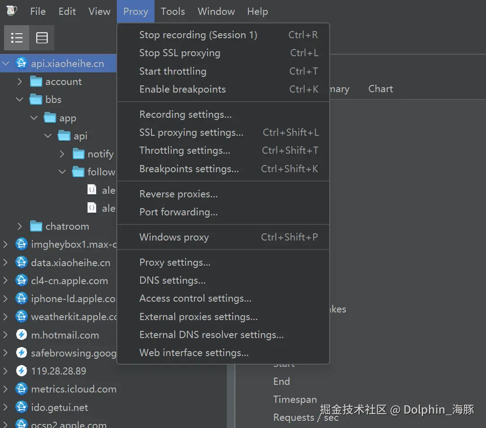
Task: Open the Help menu
Action: (257, 12)
